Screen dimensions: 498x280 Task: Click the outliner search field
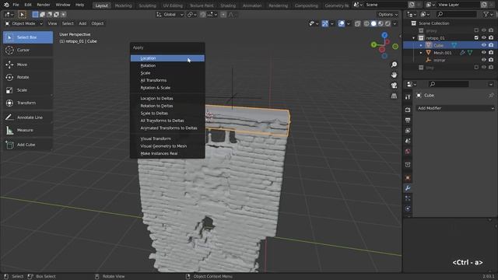click(x=457, y=14)
